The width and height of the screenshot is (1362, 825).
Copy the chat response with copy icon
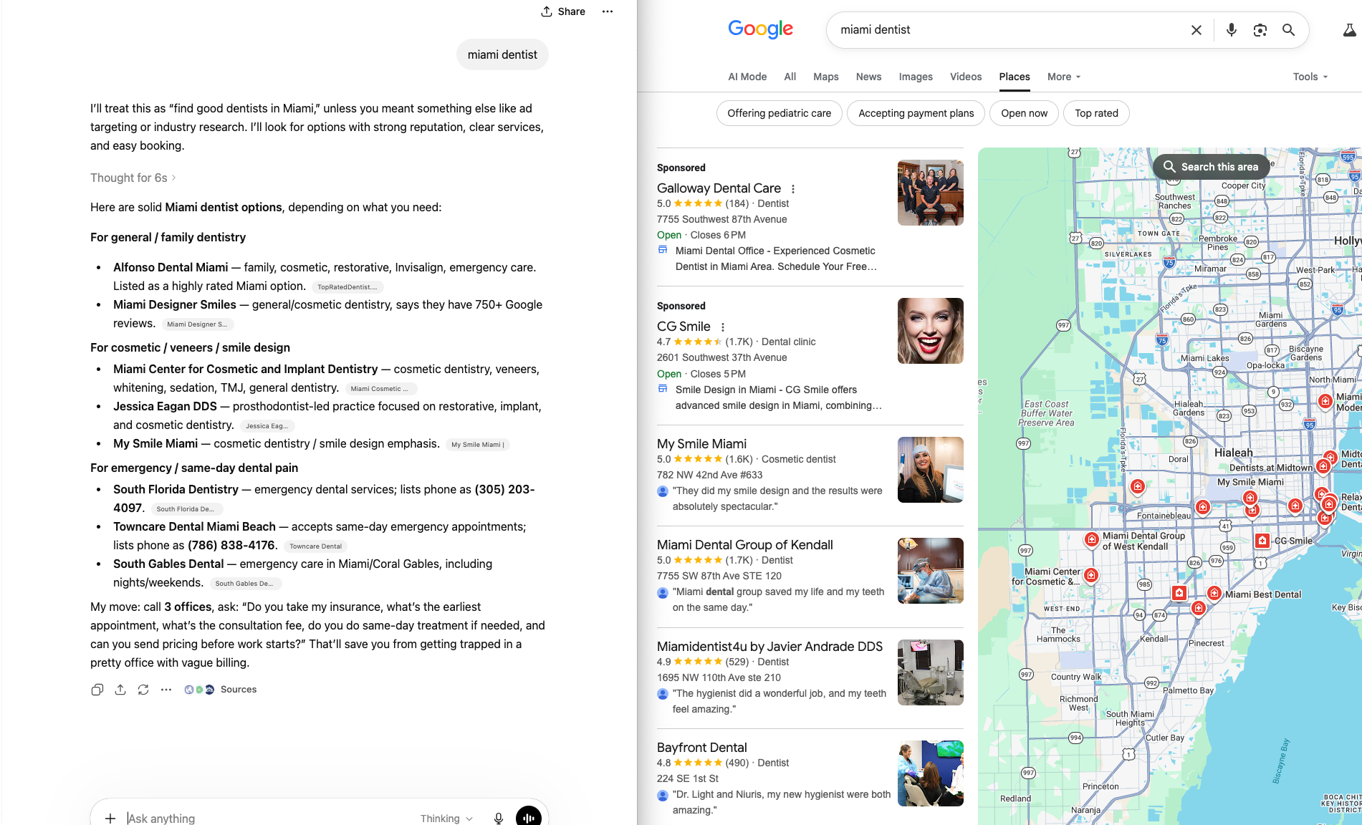[x=97, y=690]
